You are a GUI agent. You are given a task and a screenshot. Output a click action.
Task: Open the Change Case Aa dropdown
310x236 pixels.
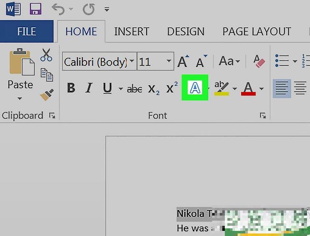click(x=229, y=62)
